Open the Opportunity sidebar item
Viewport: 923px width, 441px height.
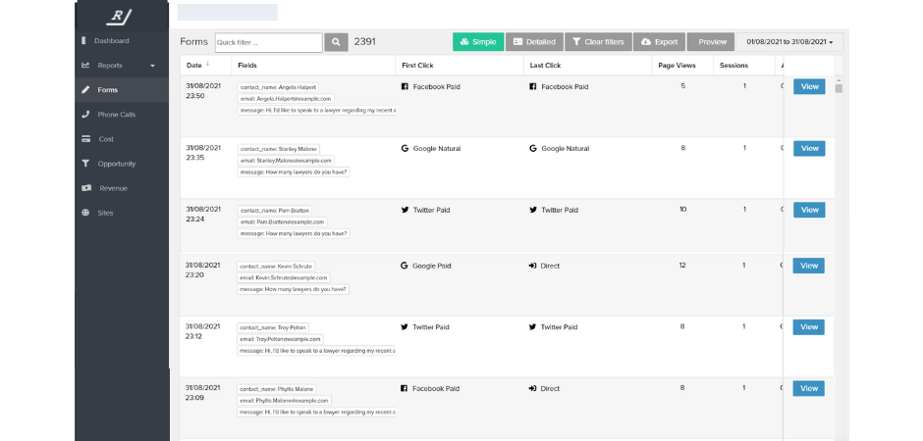point(116,164)
